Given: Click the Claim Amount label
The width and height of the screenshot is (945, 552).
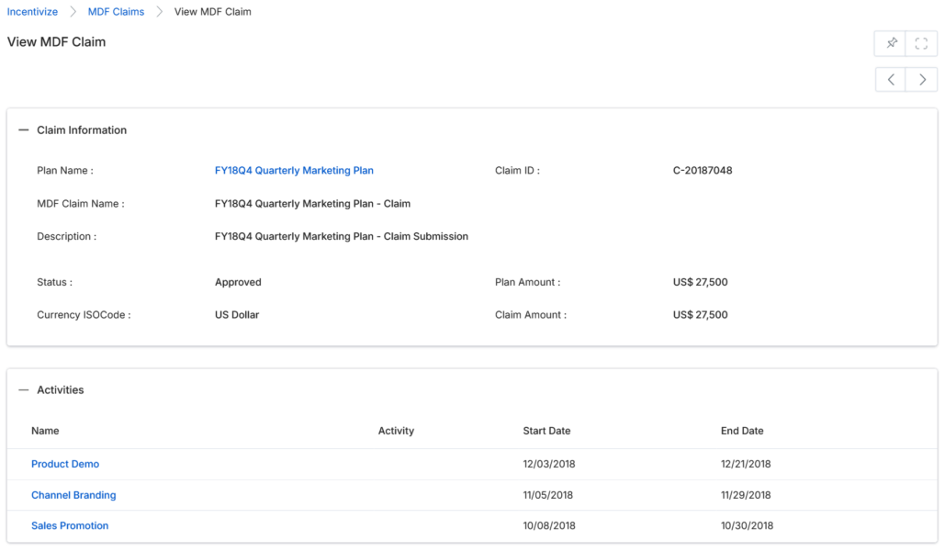Looking at the screenshot, I should click(x=531, y=314).
